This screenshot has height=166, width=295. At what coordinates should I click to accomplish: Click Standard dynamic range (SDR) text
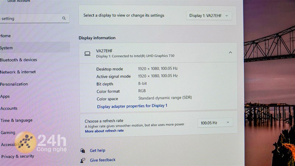pyautogui.click(x=165, y=98)
